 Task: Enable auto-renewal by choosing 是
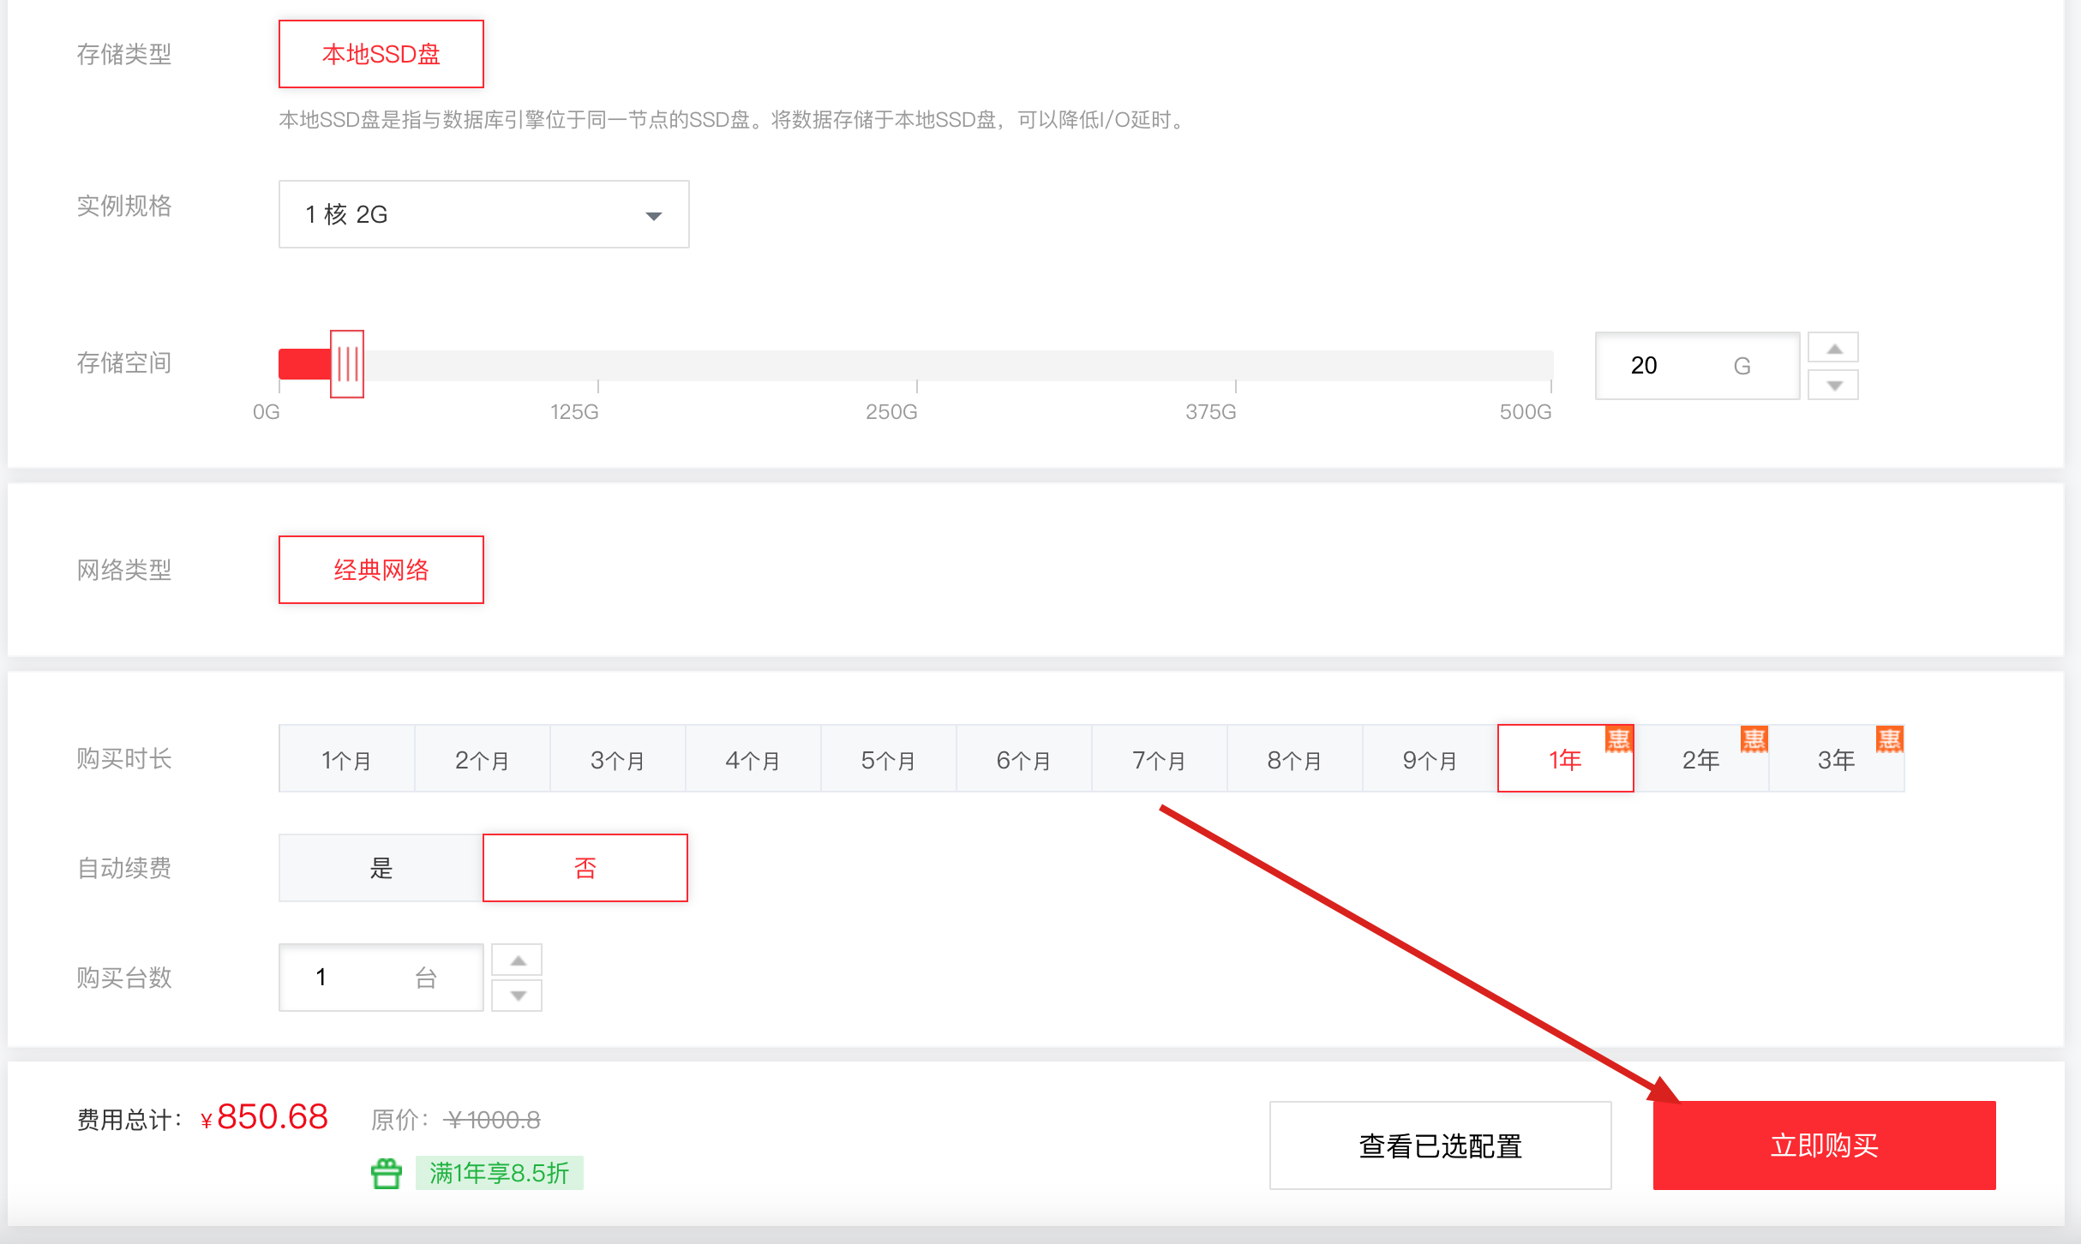(x=381, y=868)
